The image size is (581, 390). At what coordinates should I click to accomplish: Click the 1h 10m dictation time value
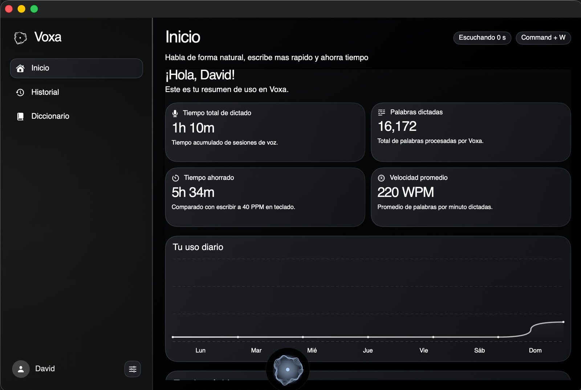[193, 128]
